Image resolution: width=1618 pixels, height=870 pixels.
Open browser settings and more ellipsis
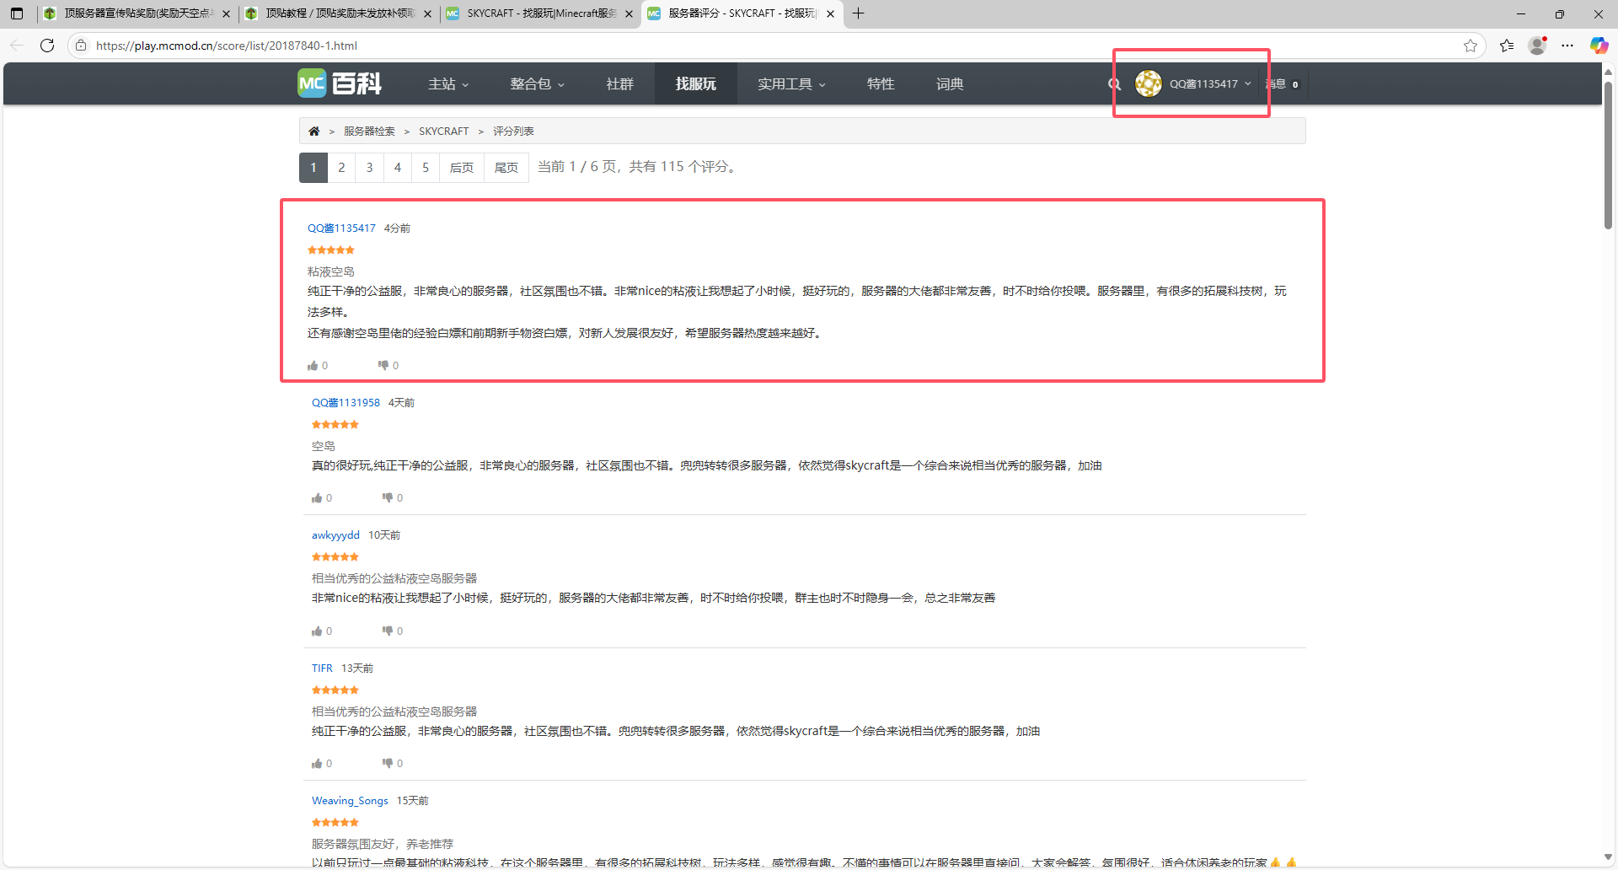[x=1567, y=46]
